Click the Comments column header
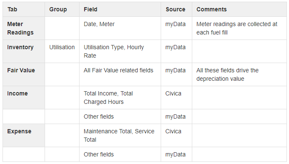 (x=212, y=9)
